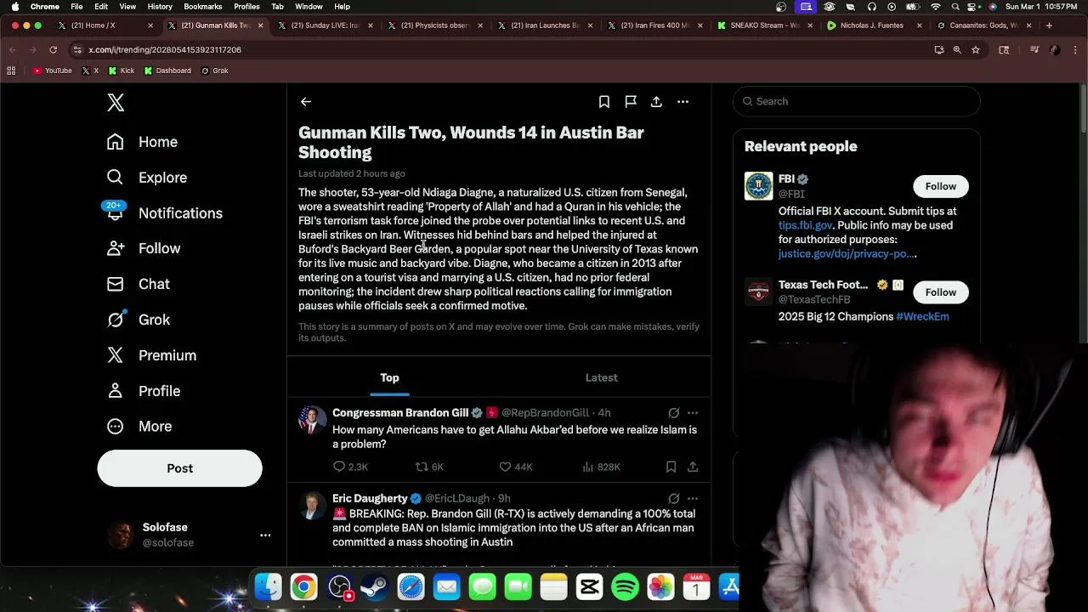This screenshot has width=1088, height=612.
Task: Select the Top tab
Action: tap(389, 377)
